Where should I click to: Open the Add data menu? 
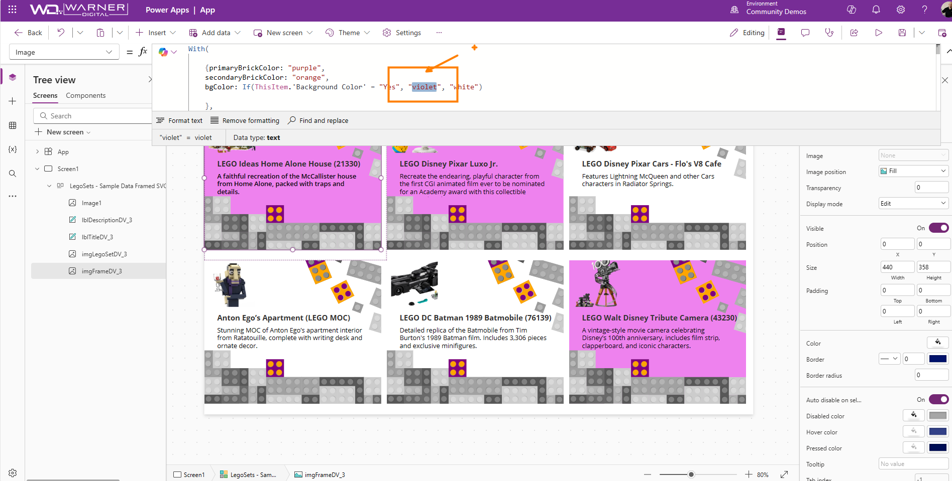coord(215,33)
